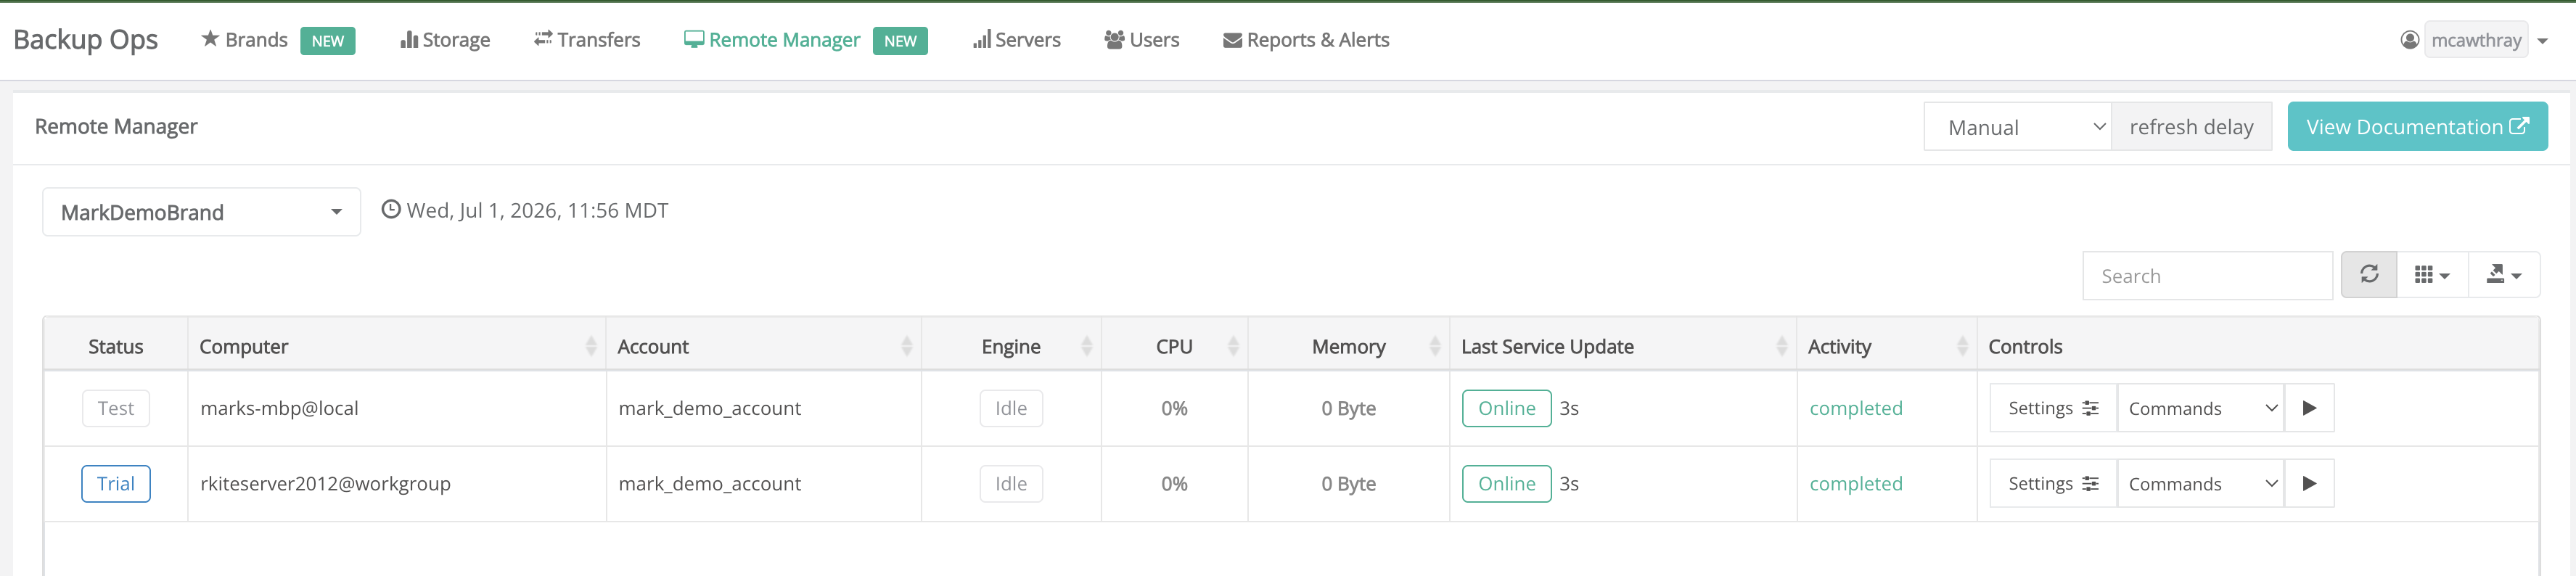Sort table by Engine column
2576x576 pixels.
(x=1011, y=346)
